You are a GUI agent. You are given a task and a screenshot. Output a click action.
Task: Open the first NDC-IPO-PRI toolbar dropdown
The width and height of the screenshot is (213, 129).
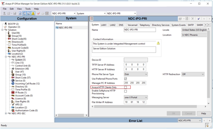click(74, 13)
